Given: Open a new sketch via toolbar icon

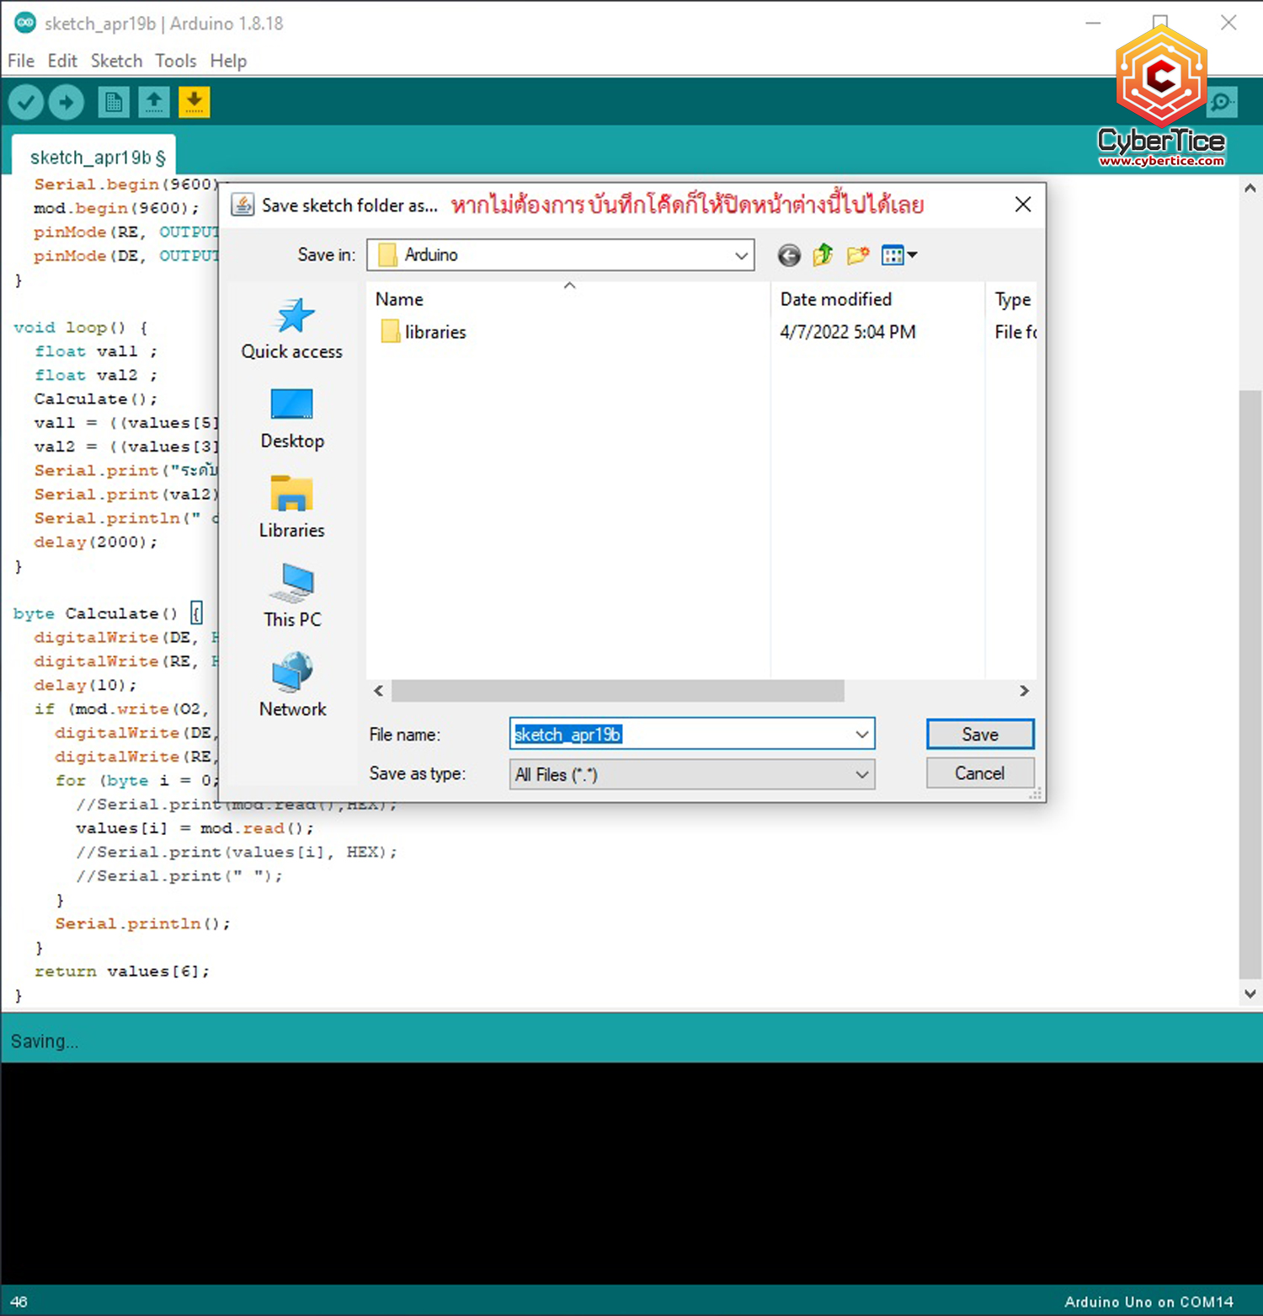Looking at the screenshot, I should (114, 101).
